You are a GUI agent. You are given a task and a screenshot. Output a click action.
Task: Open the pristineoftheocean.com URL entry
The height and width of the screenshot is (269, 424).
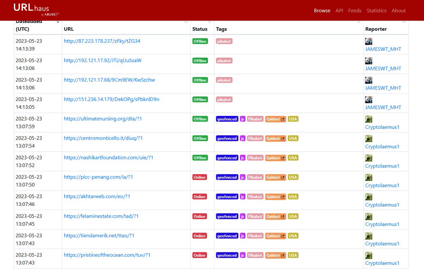click(x=107, y=255)
